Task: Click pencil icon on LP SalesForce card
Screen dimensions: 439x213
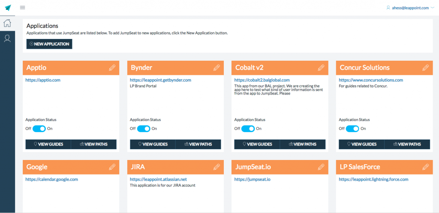Action: pyautogui.click(x=425, y=167)
